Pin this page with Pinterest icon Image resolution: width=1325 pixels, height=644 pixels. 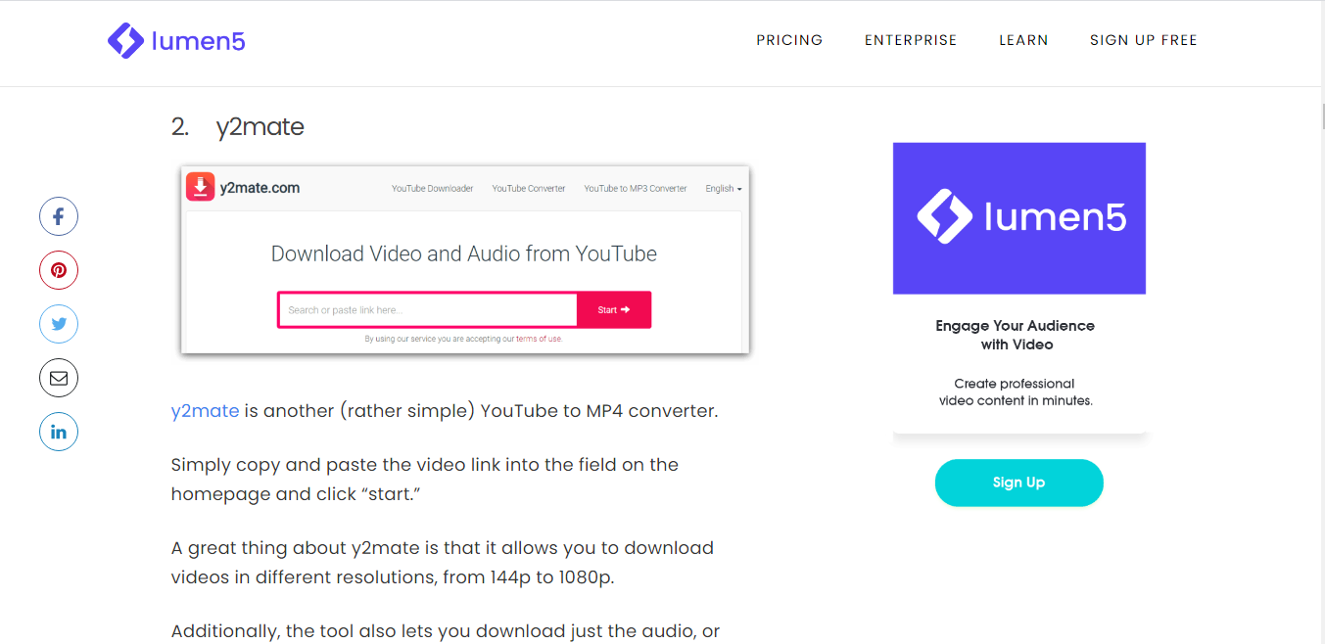pyautogui.click(x=59, y=270)
